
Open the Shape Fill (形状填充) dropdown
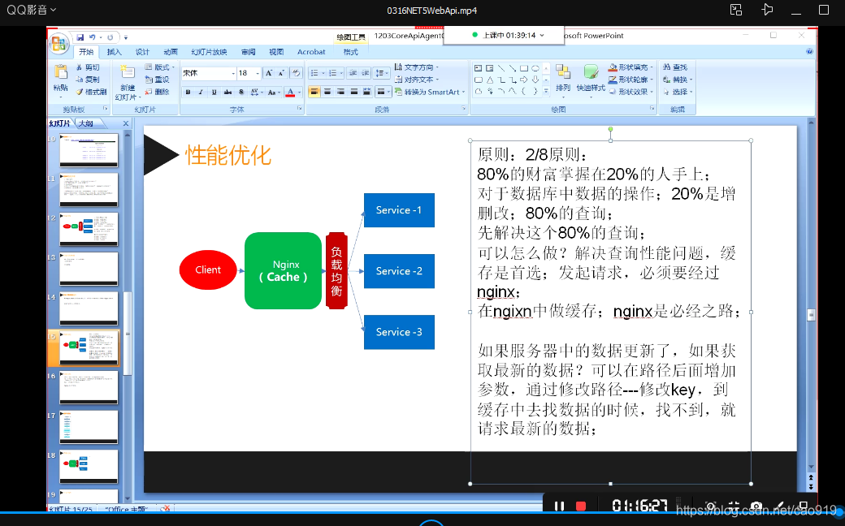(x=631, y=67)
